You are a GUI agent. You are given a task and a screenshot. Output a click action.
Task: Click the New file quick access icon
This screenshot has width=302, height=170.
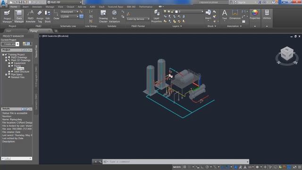[11, 2]
